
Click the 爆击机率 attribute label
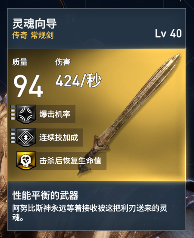[55, 114]
